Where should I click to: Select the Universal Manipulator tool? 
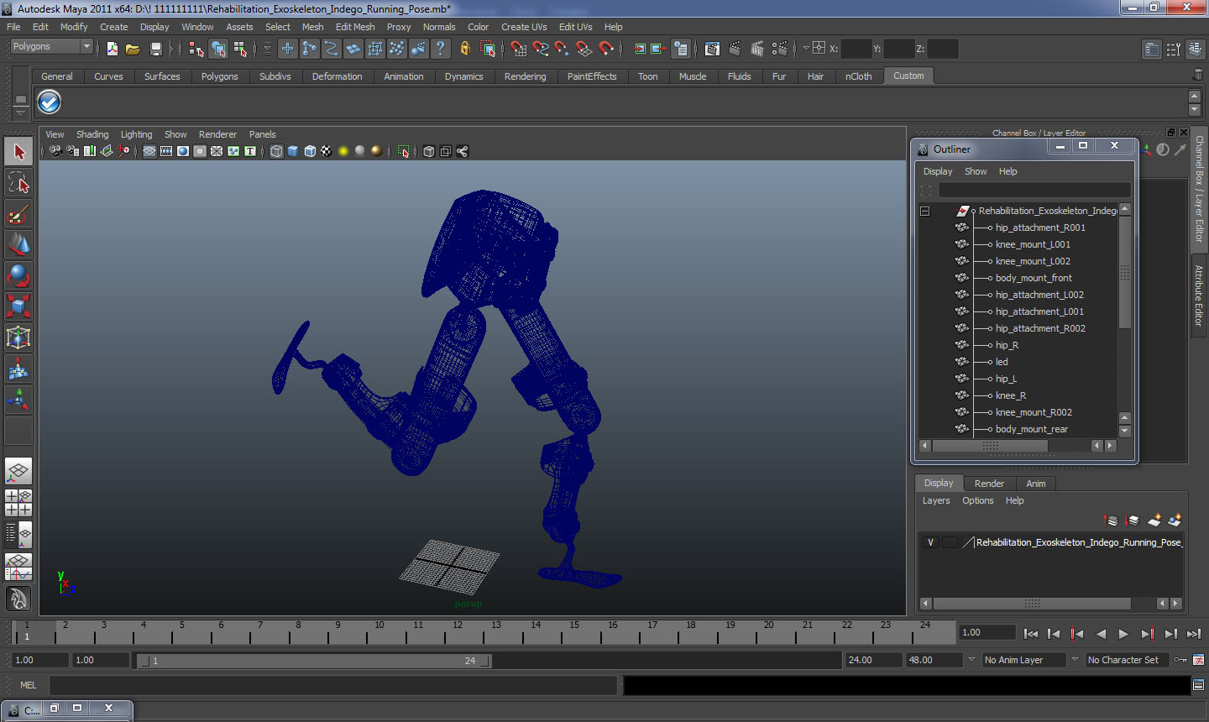(18, 337)
